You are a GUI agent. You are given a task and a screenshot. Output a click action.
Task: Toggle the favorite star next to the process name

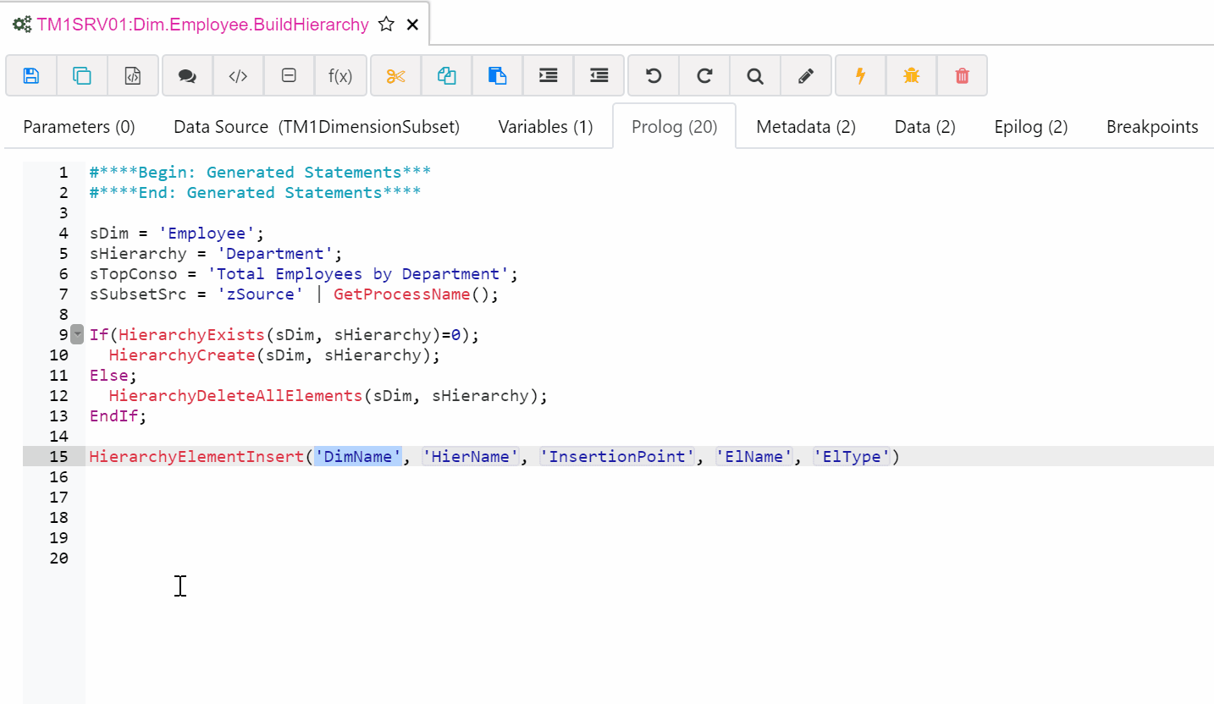(386, 25)
